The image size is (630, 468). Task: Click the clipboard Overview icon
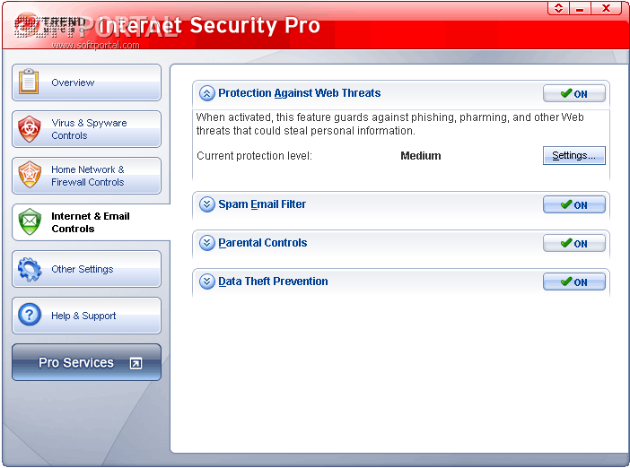(x=29, y=82)
